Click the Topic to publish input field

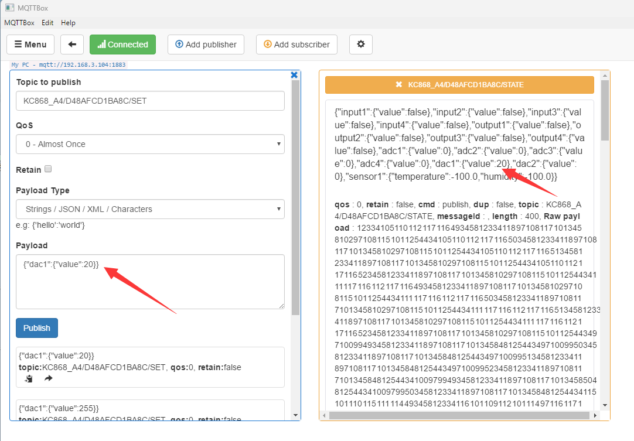150,101
